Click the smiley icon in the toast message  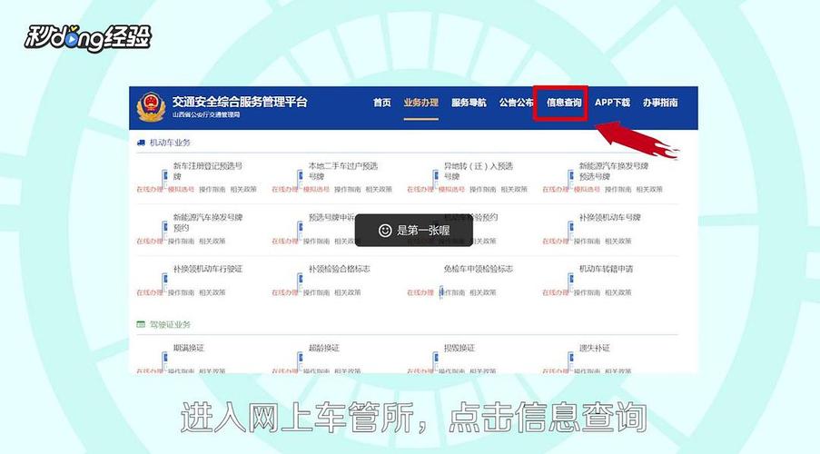point(385,230)
